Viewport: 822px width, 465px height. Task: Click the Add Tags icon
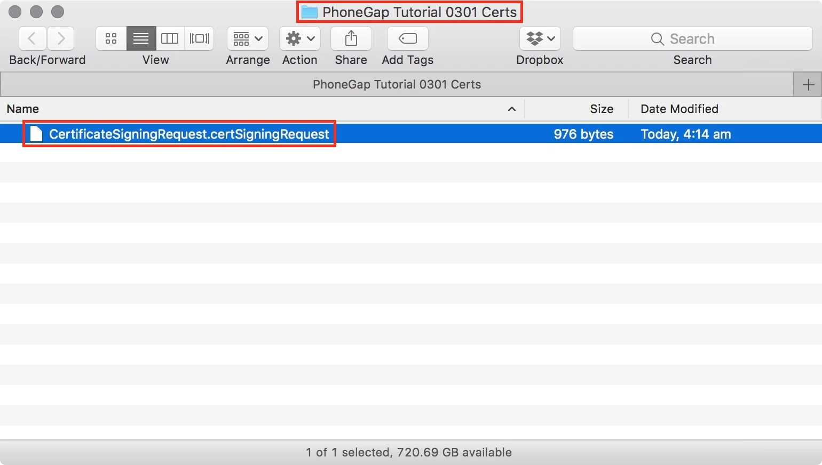[407, 38]
